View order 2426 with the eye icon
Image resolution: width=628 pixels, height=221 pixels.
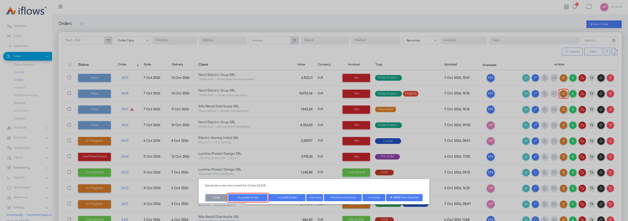[526, 125]
